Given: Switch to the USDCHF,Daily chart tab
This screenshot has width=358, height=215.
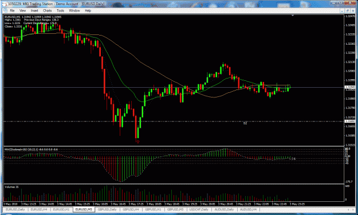Looking at the screenshot, I should click(x=199, y=209).
